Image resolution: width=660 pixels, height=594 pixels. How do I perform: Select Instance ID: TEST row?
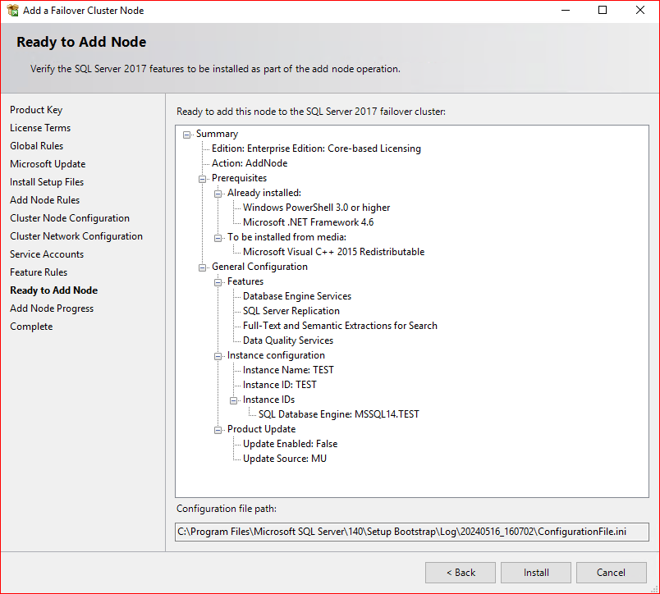coord(279,385)
